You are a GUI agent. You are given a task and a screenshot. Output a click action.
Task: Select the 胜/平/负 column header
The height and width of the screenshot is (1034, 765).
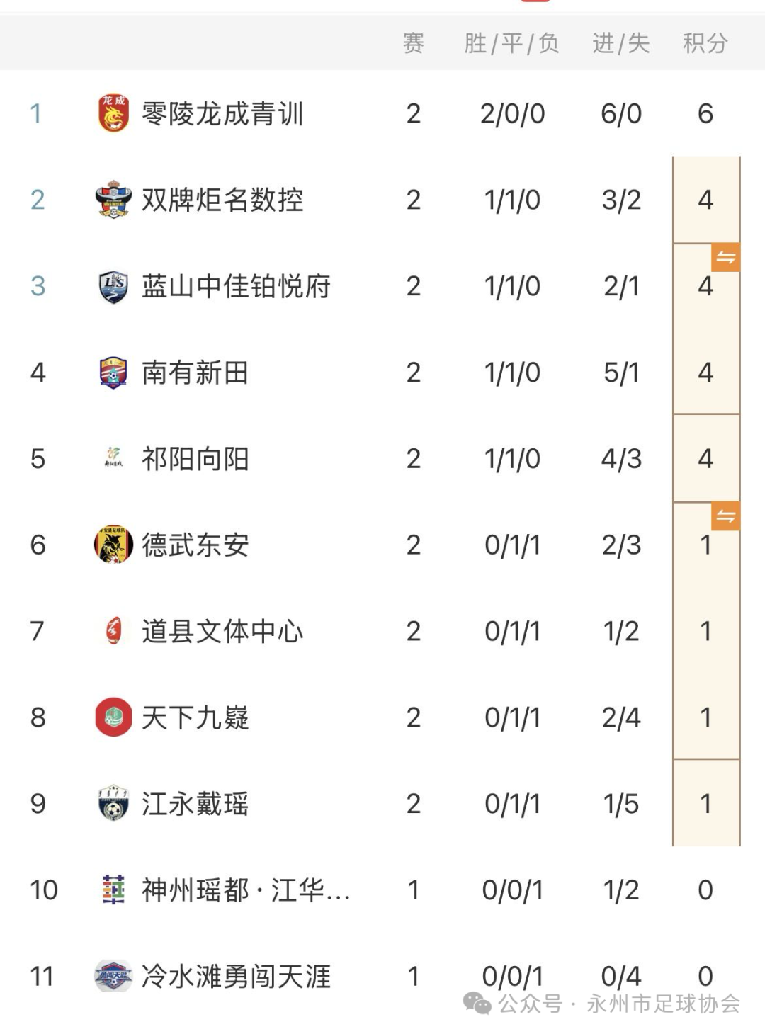(512, 43)
